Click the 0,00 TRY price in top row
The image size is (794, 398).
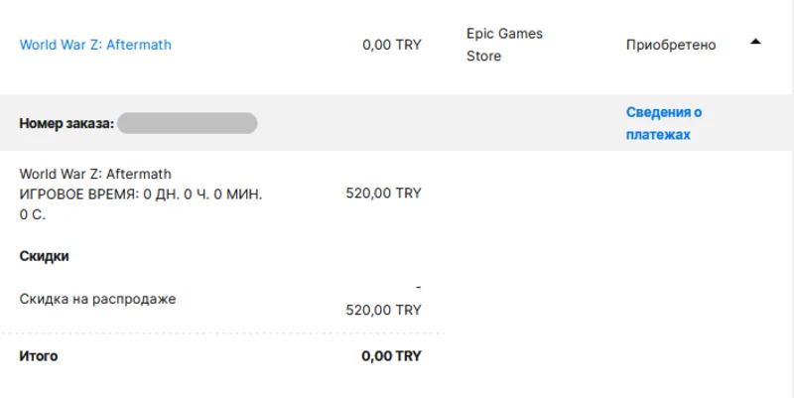392,45
